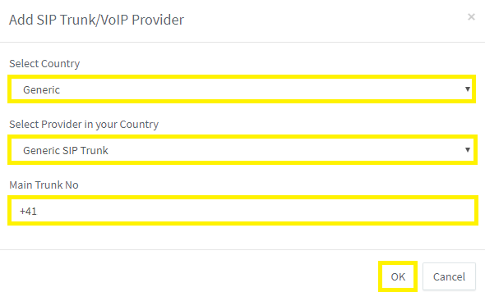Click the Select Country label
485x301 pixels.
click(44, 64)
